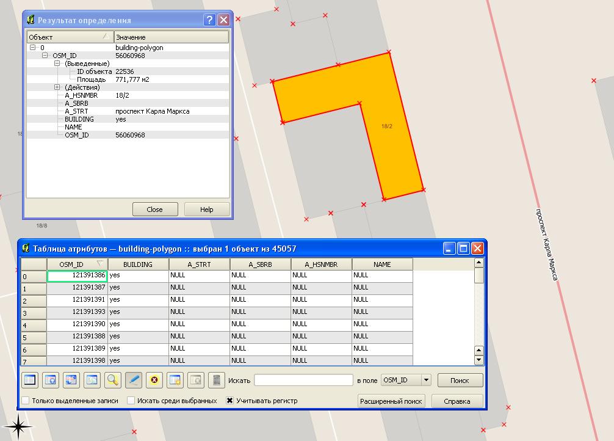The width and height of the screenshot is (614, 441).
Task: Open Расширенный поиск dialog
Action: (391, 401)
